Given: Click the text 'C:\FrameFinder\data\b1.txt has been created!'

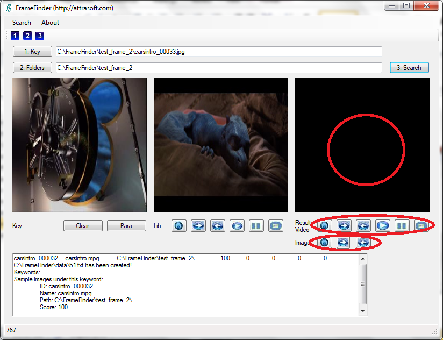Looking at the screenshot, I should tap(73, 265).
